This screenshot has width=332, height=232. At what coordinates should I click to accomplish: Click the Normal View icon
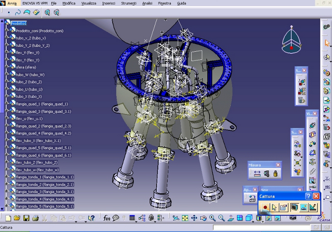click(230, 218)
